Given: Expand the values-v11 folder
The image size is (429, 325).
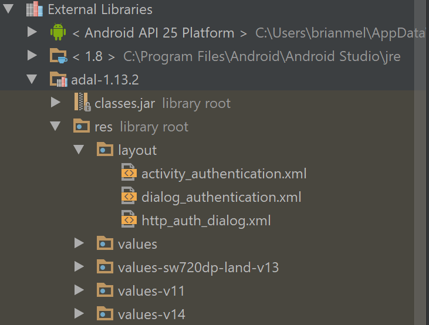Looking at the screenshot, I should (x=79, y=290).
